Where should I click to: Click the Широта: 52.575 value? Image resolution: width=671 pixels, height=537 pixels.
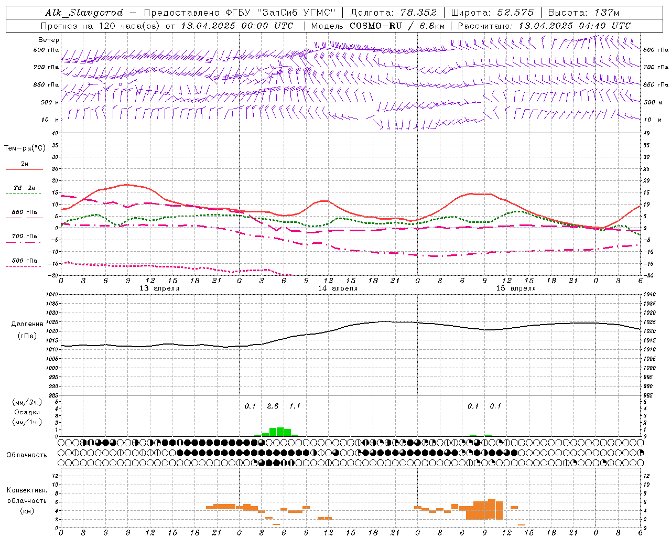(x=492, y=13)
